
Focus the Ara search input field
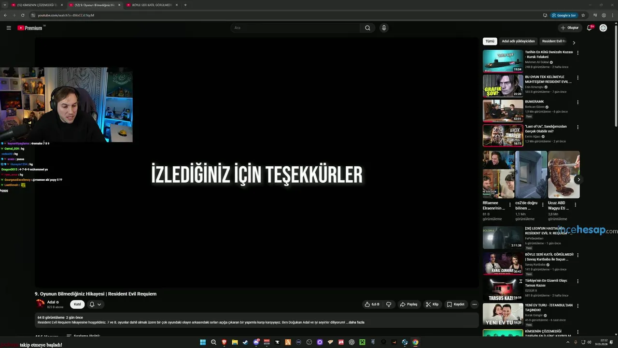(x=295, y=28)
